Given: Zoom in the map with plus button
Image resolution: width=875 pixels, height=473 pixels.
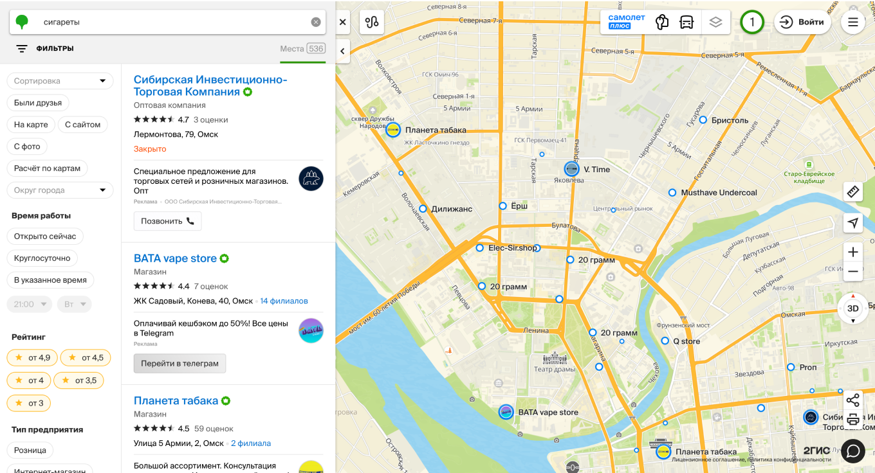Looking at the screenshot, I should (x=853, y=252).
